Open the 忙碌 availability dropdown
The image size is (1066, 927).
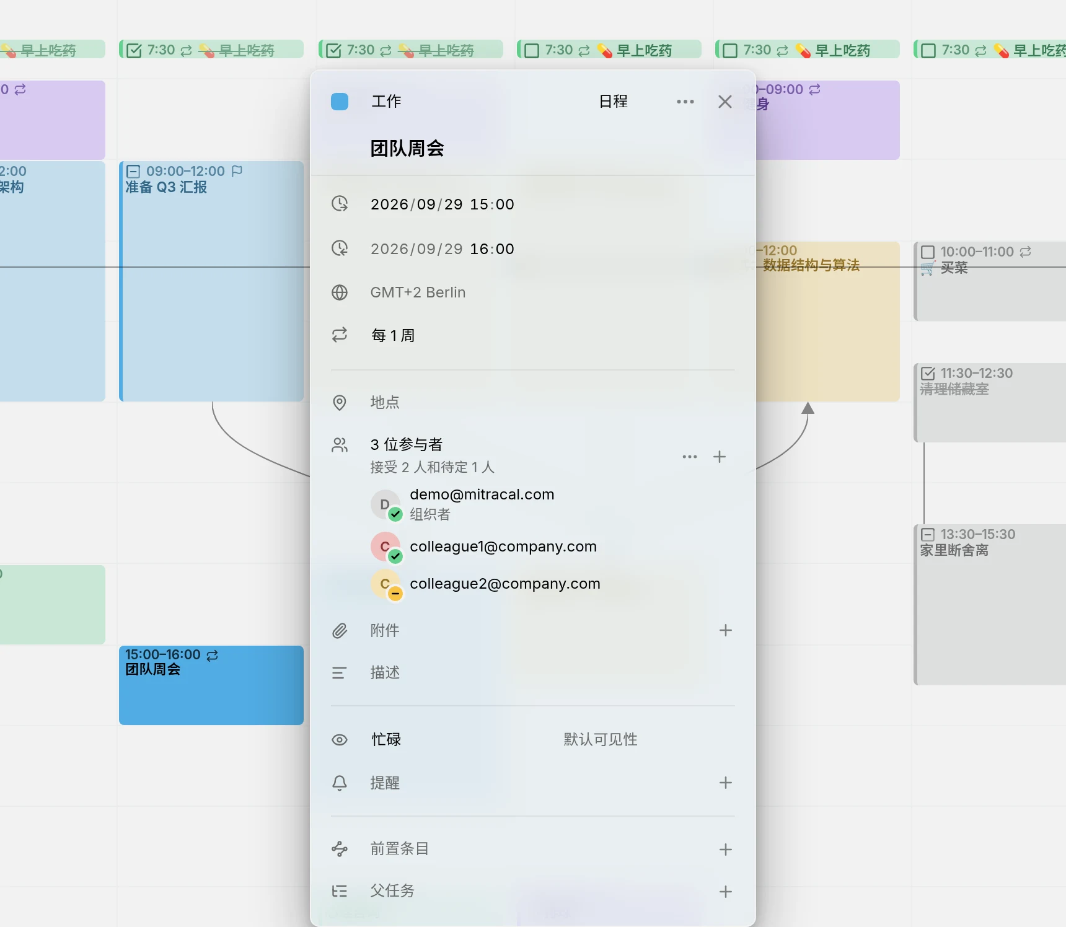click(386, 740)
